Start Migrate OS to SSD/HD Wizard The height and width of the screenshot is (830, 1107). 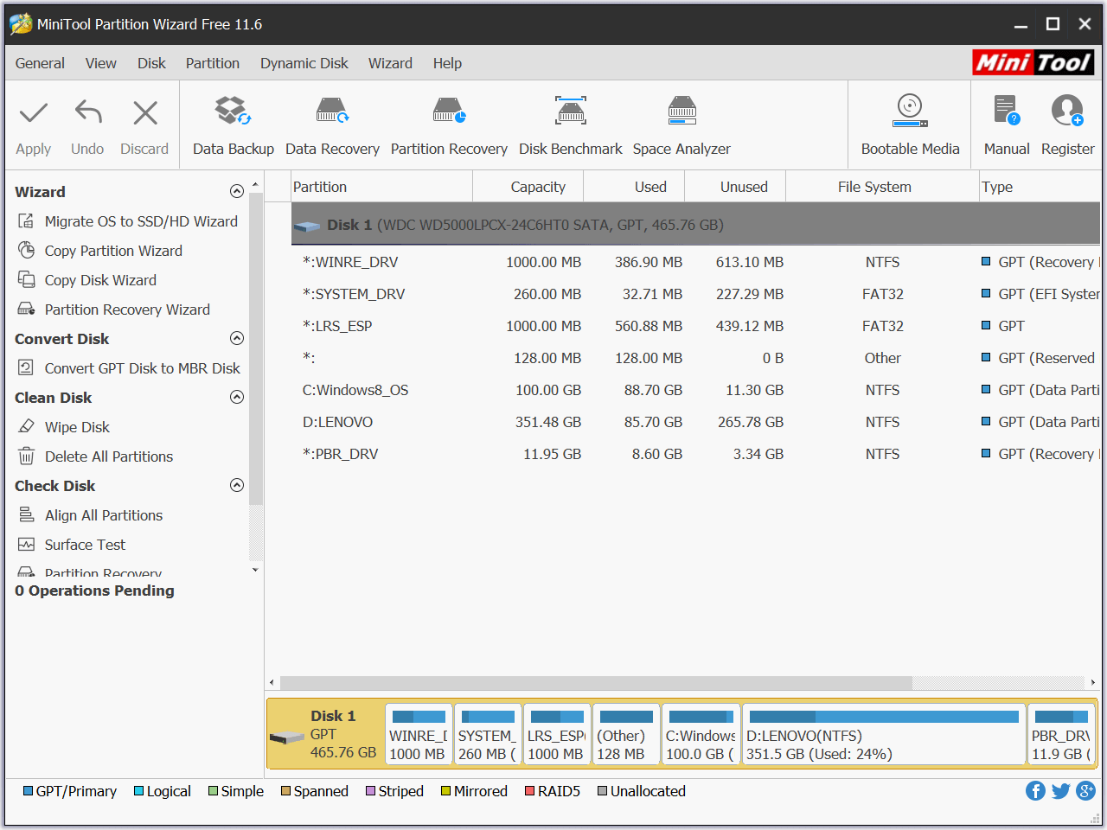pyautogui.click(x=128, y=221)
